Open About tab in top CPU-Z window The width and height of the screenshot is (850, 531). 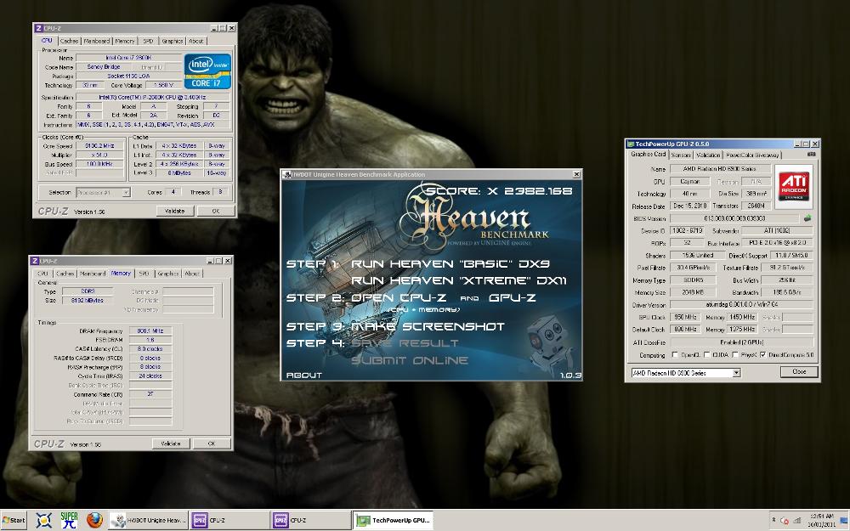point(196,41)
